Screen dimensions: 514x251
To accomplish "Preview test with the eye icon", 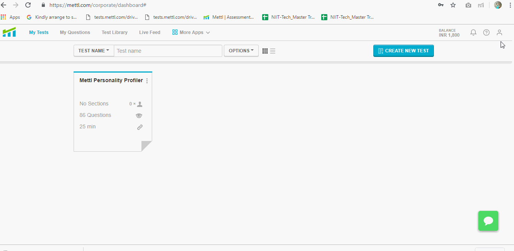I will pos(139,115).
